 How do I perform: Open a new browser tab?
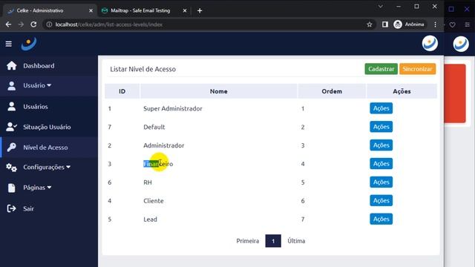pyautogui.click(x=200, y=10)
